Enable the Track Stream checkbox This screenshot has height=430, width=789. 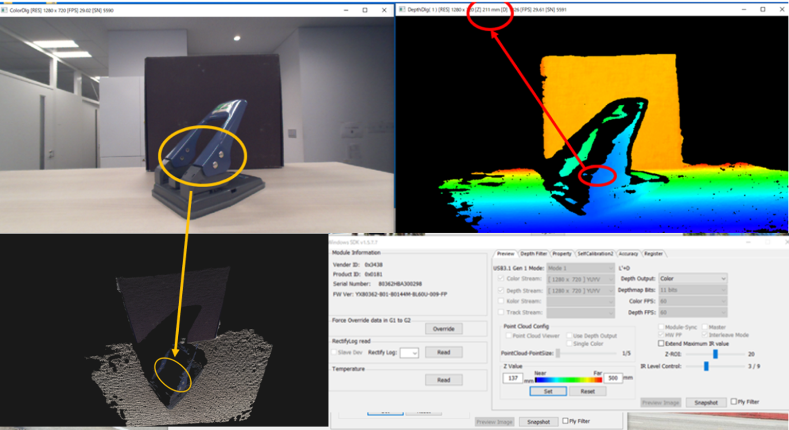[500, 311]
